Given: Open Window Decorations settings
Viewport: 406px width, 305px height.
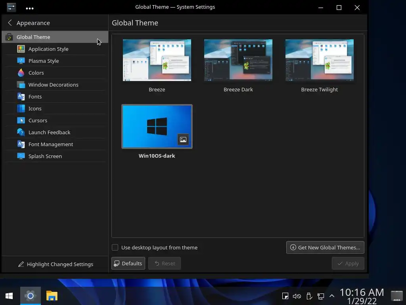Looking at the screenshot, I should pos(55,85).
